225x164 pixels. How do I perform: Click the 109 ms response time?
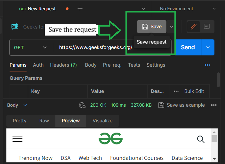(x=118, y=105)
